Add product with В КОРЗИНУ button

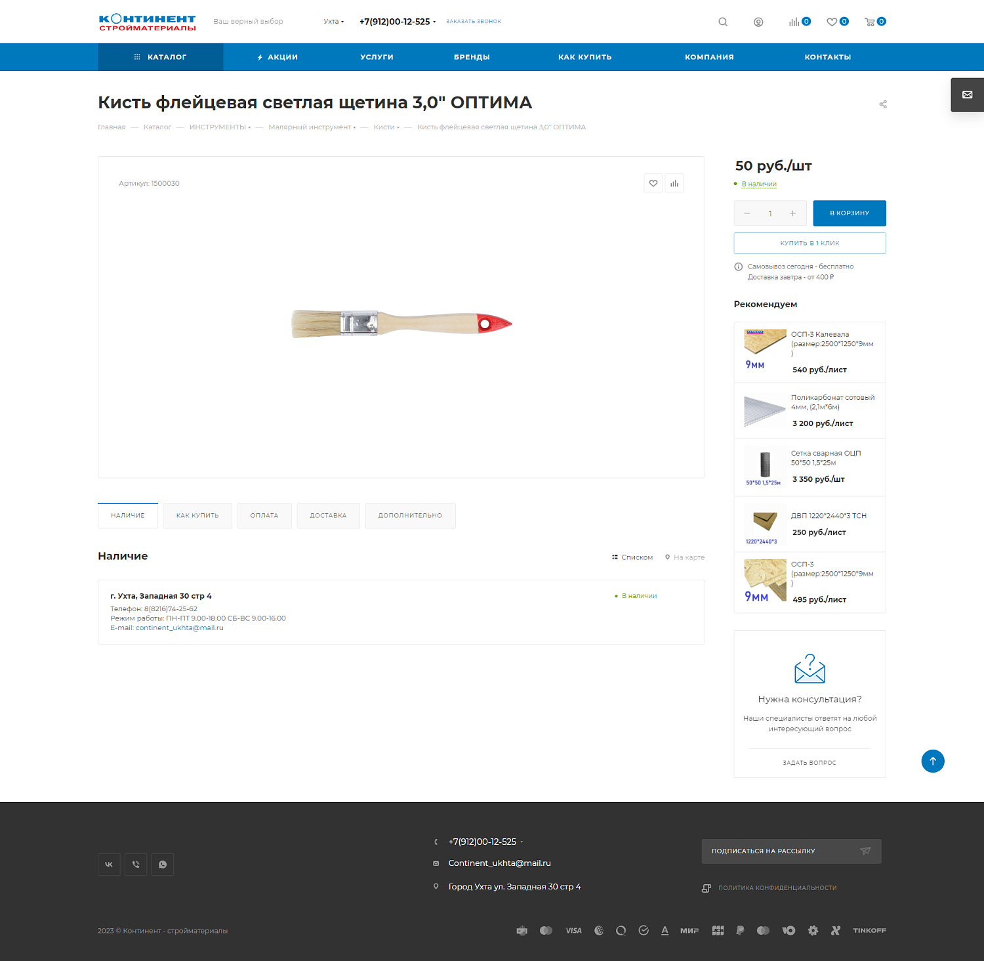[x=850, y=213]
